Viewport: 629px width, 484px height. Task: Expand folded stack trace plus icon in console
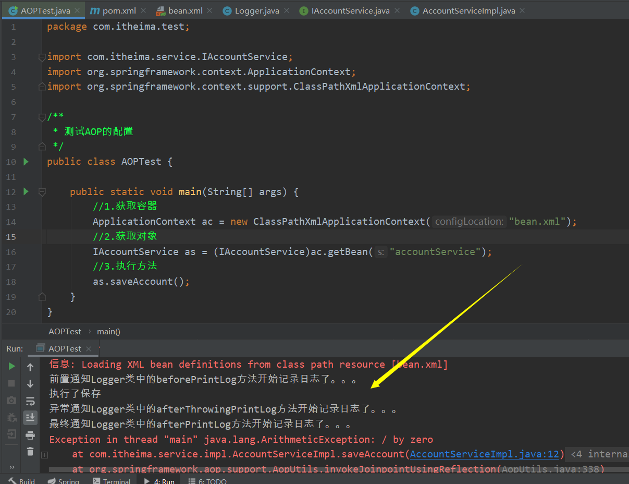pyautogui.click(x=45, y=454)
